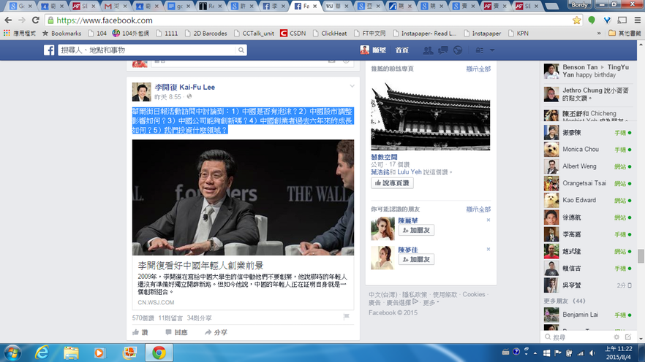Open the 更多 footer dropdown

point(431,302)
